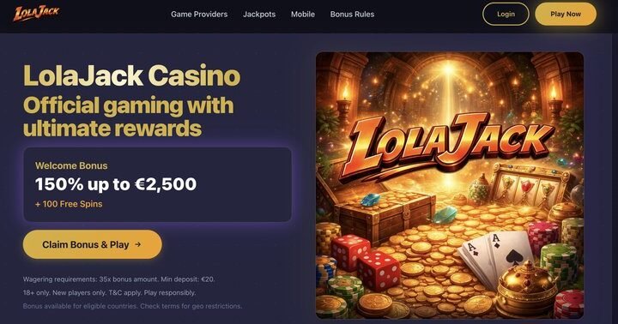Screen dimensions: 618x324
Task: Click the green poker chips stack in banner
Action: tap(560, 261)
